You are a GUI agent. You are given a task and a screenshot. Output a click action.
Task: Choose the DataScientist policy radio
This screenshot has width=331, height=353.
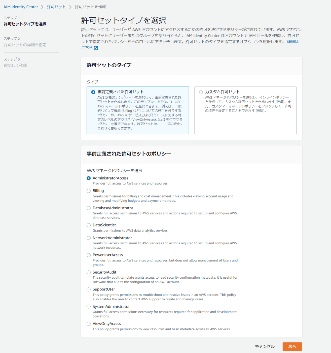[x=89, y=225]
